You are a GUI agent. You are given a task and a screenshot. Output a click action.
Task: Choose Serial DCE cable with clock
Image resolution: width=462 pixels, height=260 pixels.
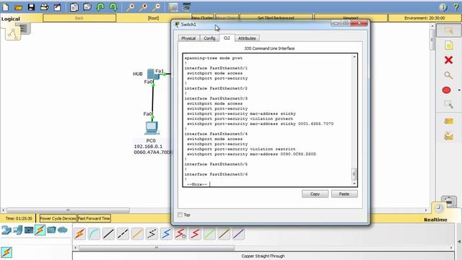(180, 234)
